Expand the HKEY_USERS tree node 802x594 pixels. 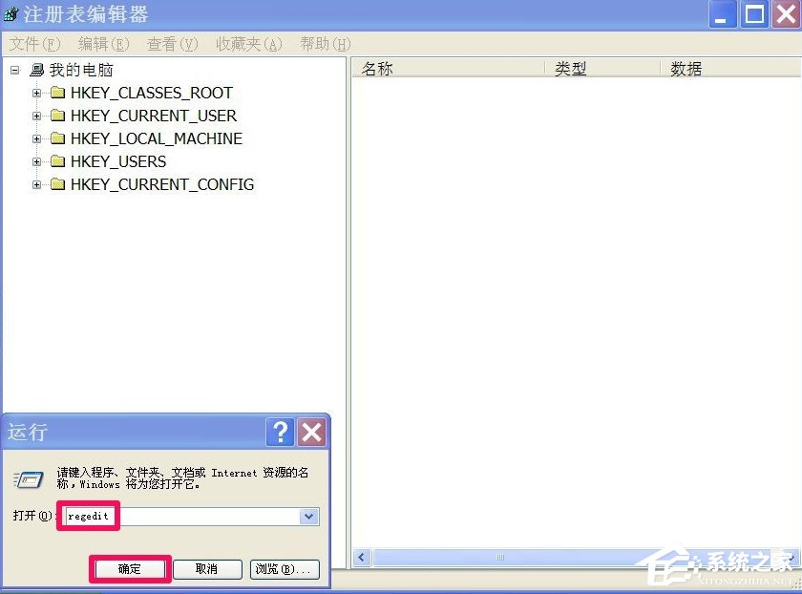(x=36, y=161)
